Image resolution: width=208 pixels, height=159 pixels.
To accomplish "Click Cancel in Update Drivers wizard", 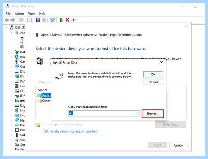I will (179, 145).
